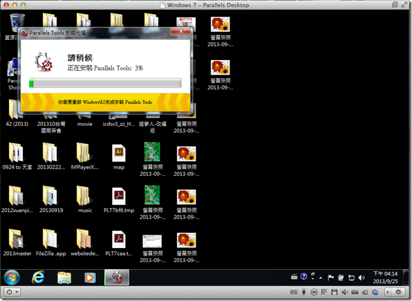Click the shared folders status icon
This screenshot has height=301, width=412.
click(365, 292)
